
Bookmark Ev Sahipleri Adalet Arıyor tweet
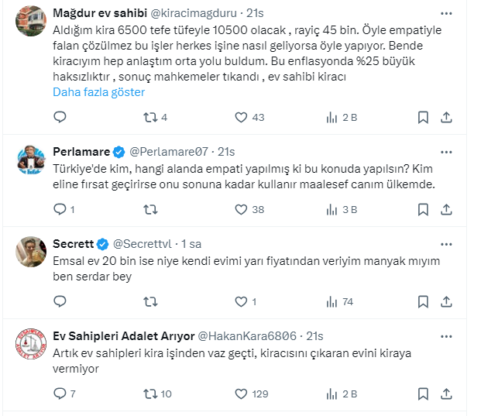click(423, 394)
